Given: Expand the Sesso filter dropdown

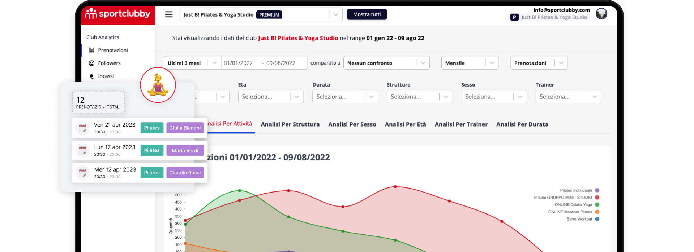Looking at the screenshot, I should click(x=494, y=97).
